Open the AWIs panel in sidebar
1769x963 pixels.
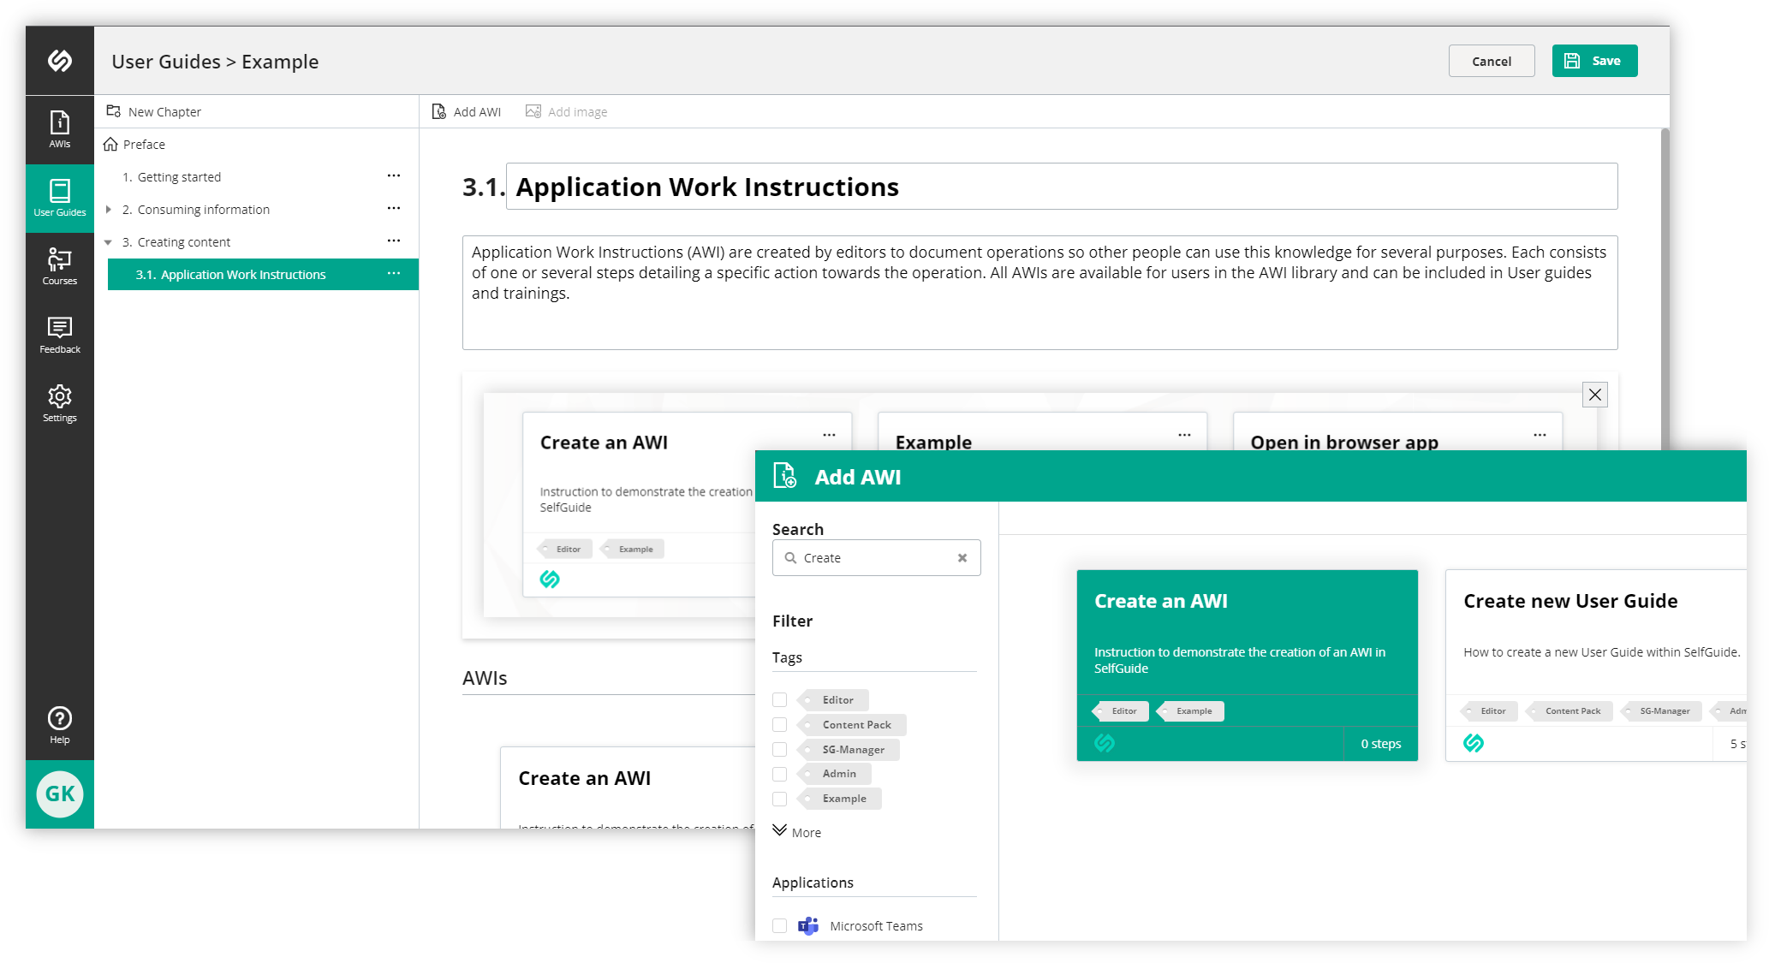click(x=59, y=129)
